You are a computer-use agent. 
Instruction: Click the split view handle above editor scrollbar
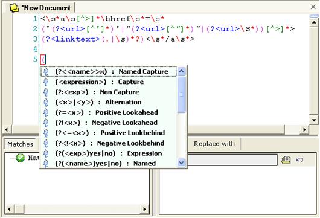click(314, 16)
